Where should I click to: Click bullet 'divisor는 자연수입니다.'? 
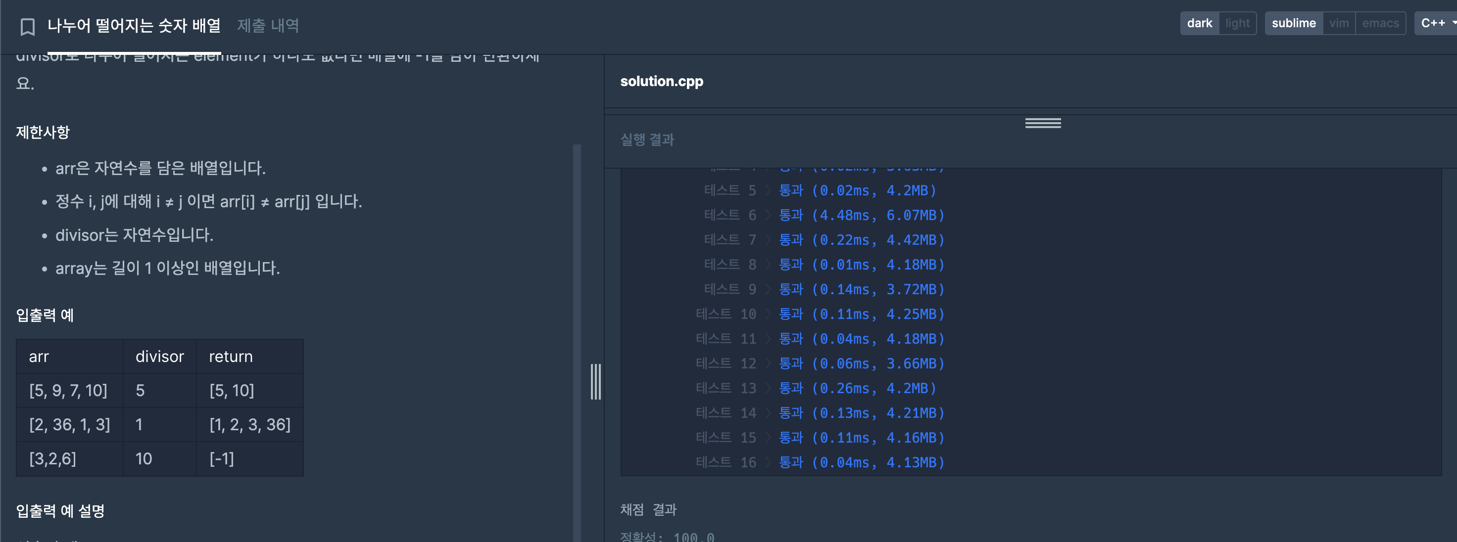(x=135, y=235)
